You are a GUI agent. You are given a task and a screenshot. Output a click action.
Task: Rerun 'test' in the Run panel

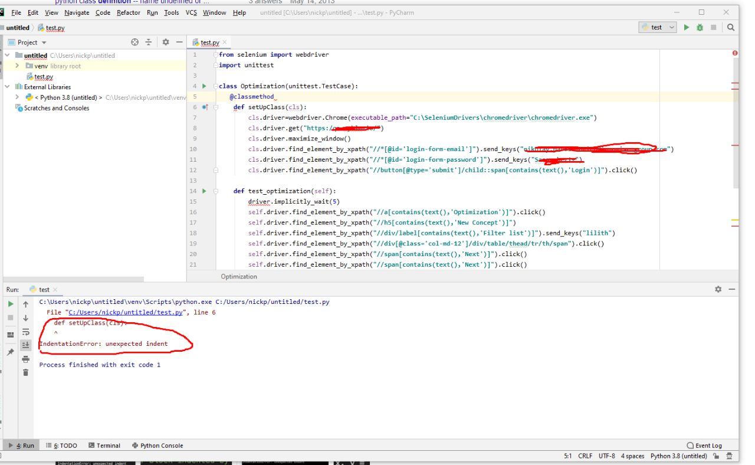click(x=10, y=304)
